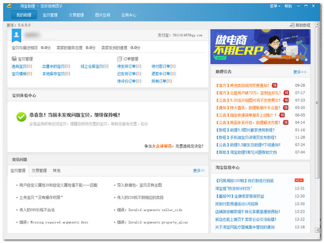
Task: Open 已发货订单(0) link
Action: (x=129, y=74)
